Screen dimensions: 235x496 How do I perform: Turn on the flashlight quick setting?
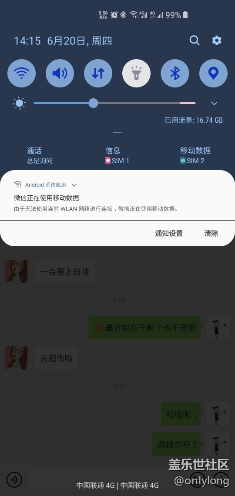click(136, 74)
